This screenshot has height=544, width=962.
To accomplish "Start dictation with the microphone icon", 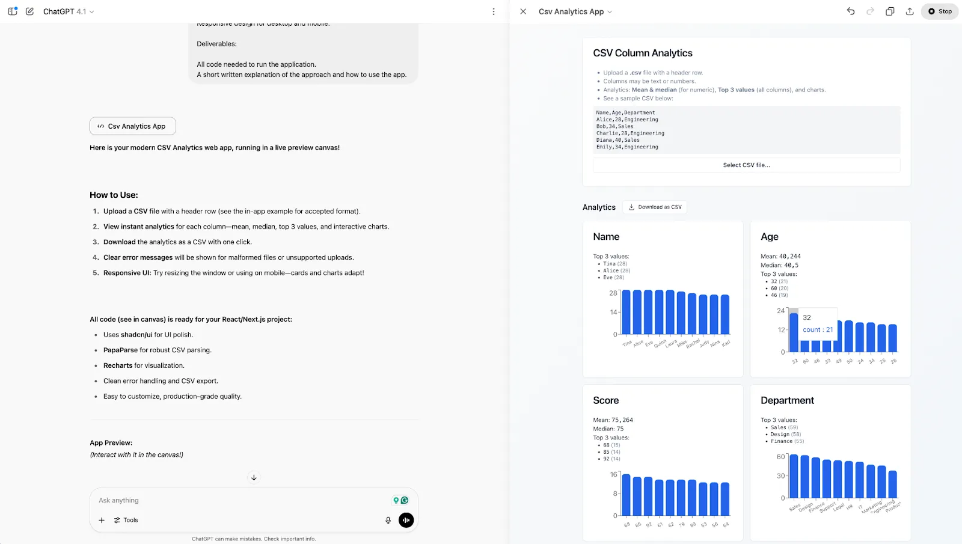I will [x=388, y=520].
